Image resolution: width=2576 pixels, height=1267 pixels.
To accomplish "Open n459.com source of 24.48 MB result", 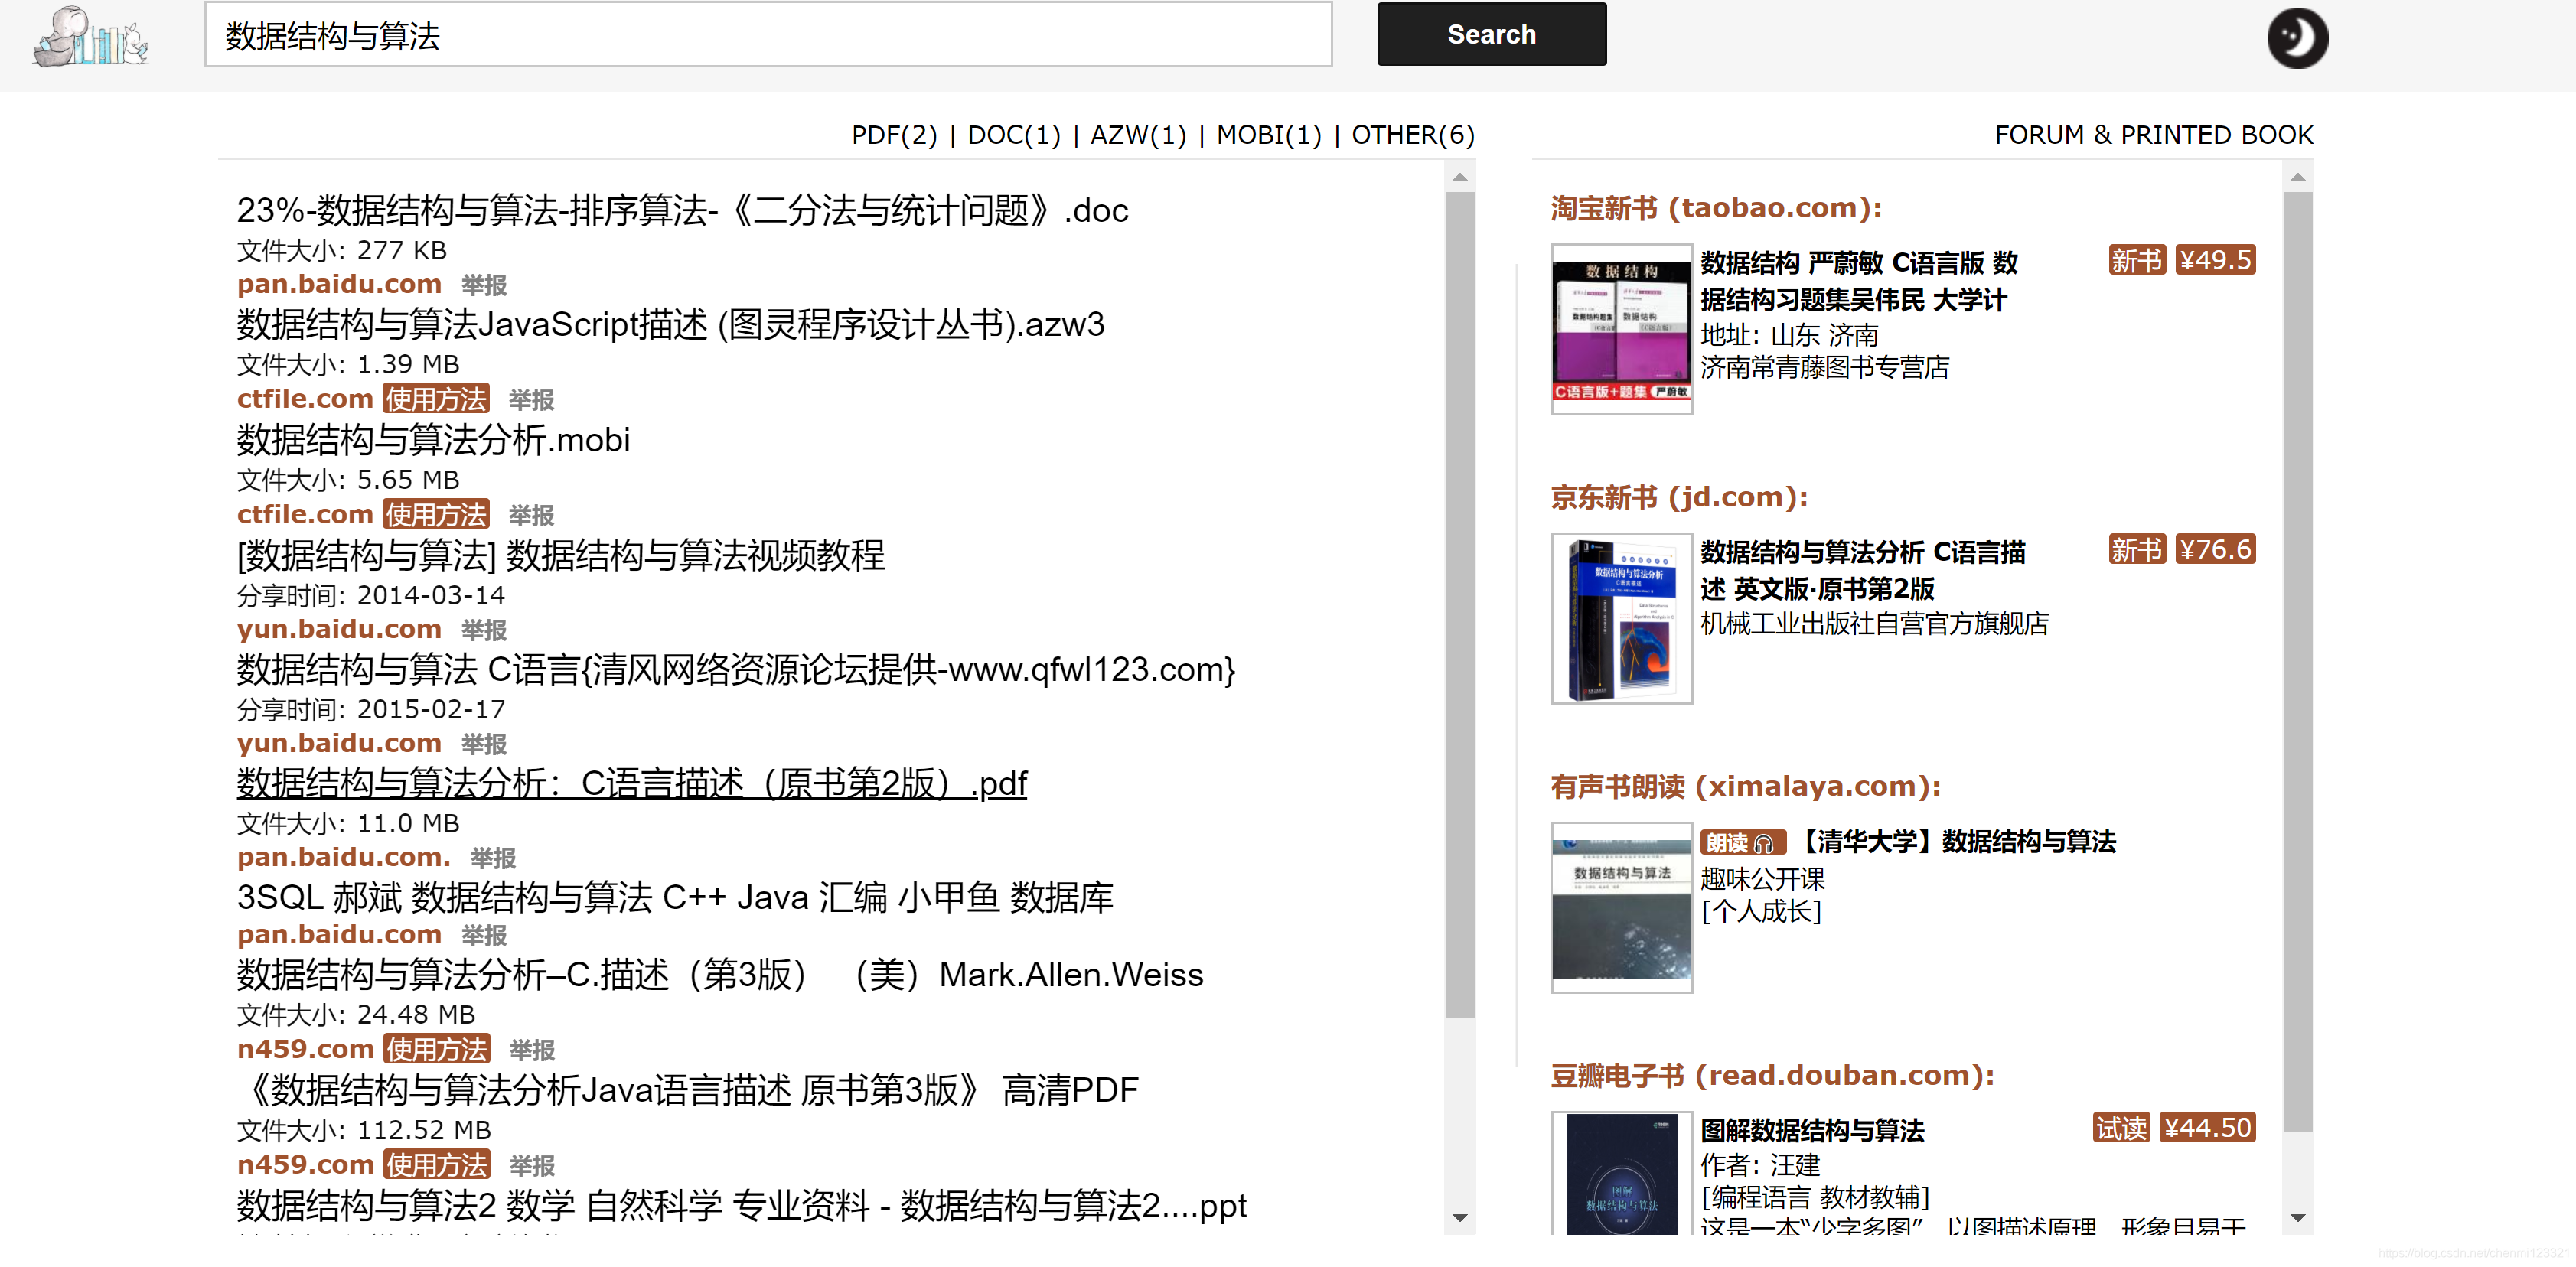I will pos(305,1049).
